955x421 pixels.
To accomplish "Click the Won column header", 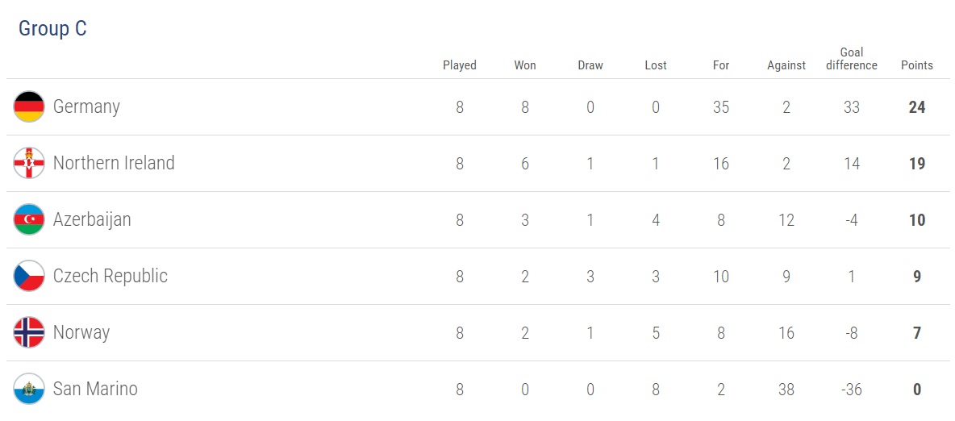I will [x=525, y=65].
